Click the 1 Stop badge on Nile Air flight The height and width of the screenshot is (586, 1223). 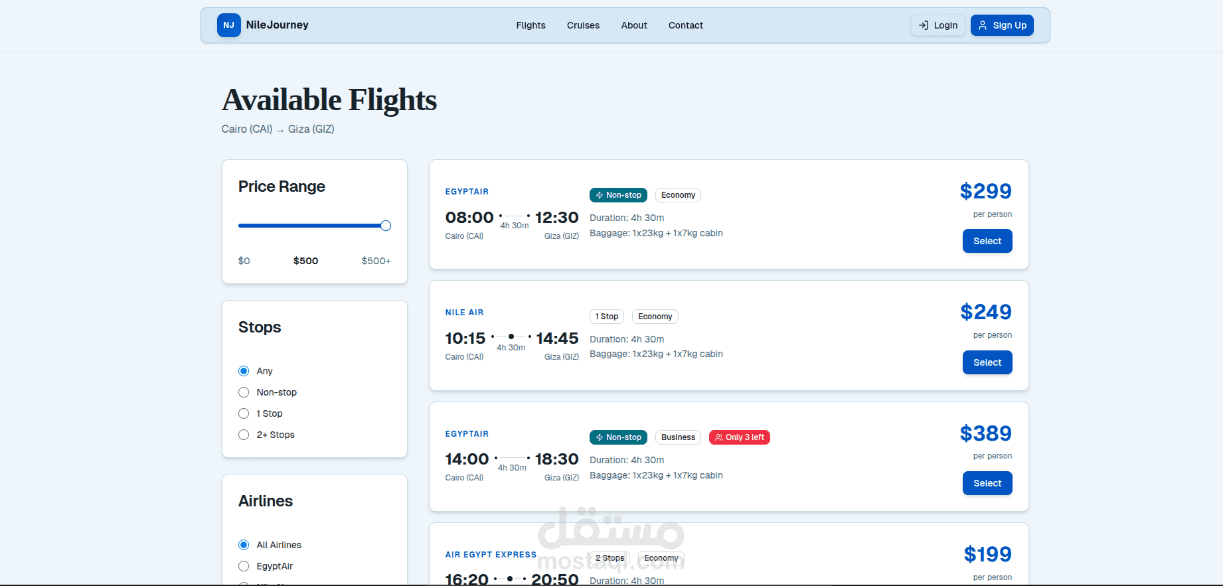coord(607,317)
